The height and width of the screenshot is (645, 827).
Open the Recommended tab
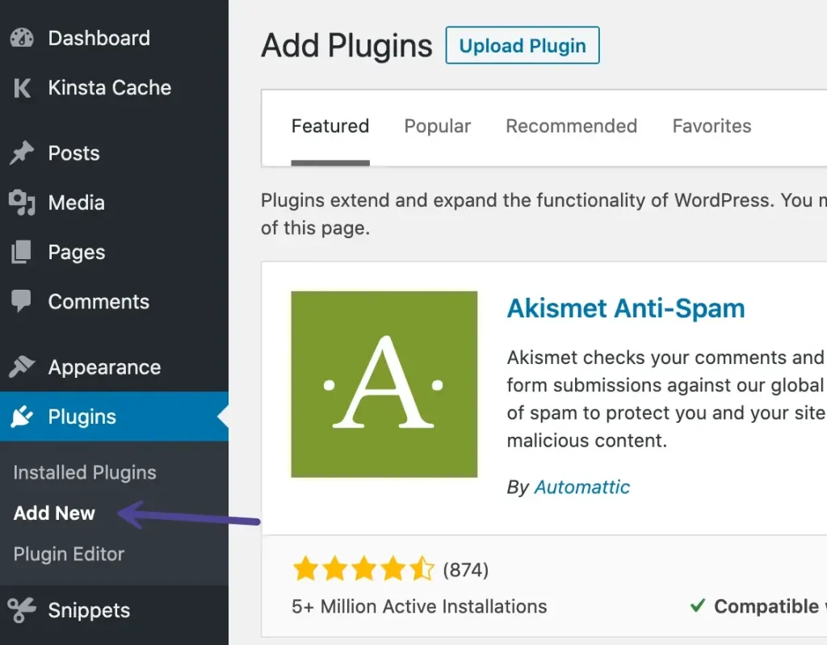[x=571, y=126]
